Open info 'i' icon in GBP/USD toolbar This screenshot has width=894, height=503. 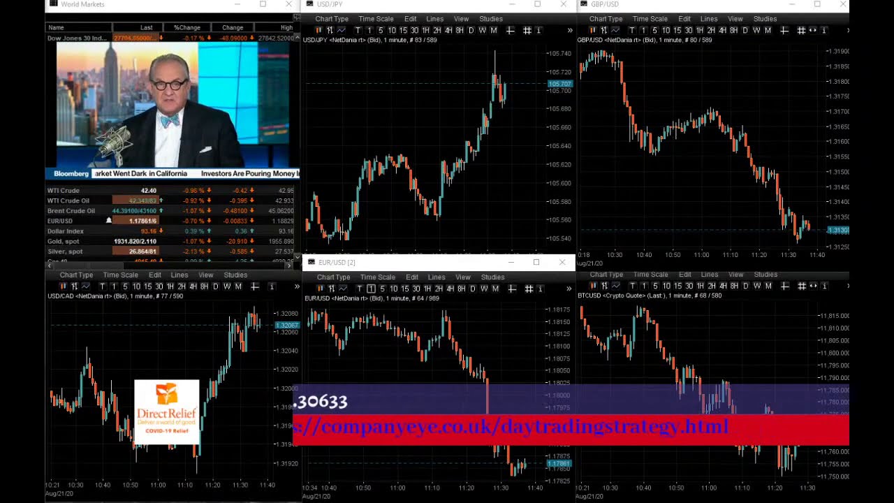824,30
